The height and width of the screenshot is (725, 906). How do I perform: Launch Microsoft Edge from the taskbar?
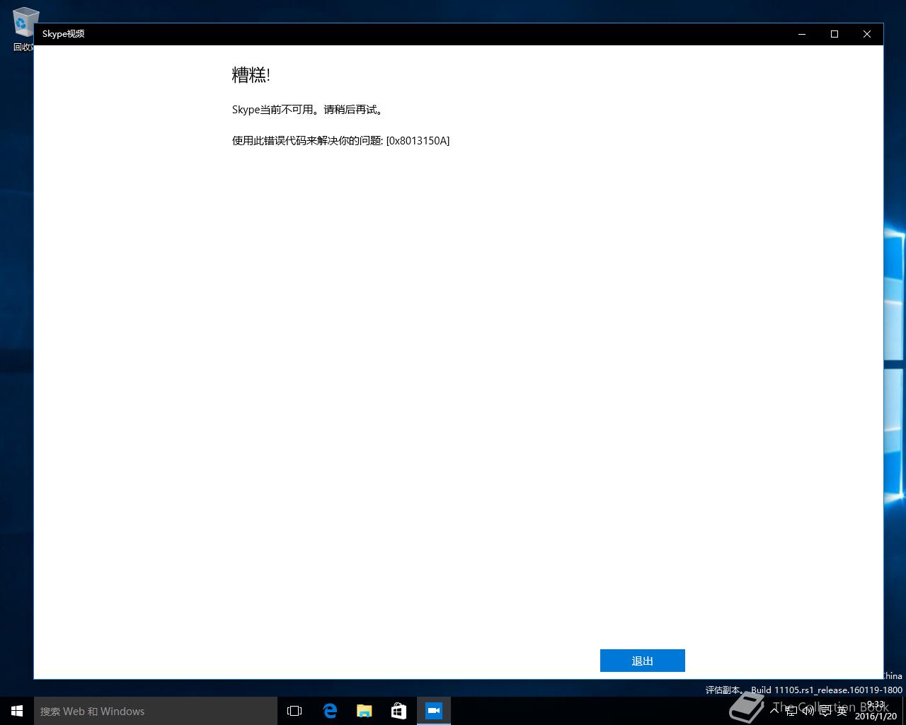pos(330,711)
